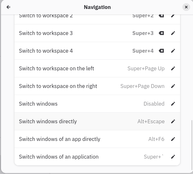Edit the Switch to workspace 3 shortcut

pos(173,33)
